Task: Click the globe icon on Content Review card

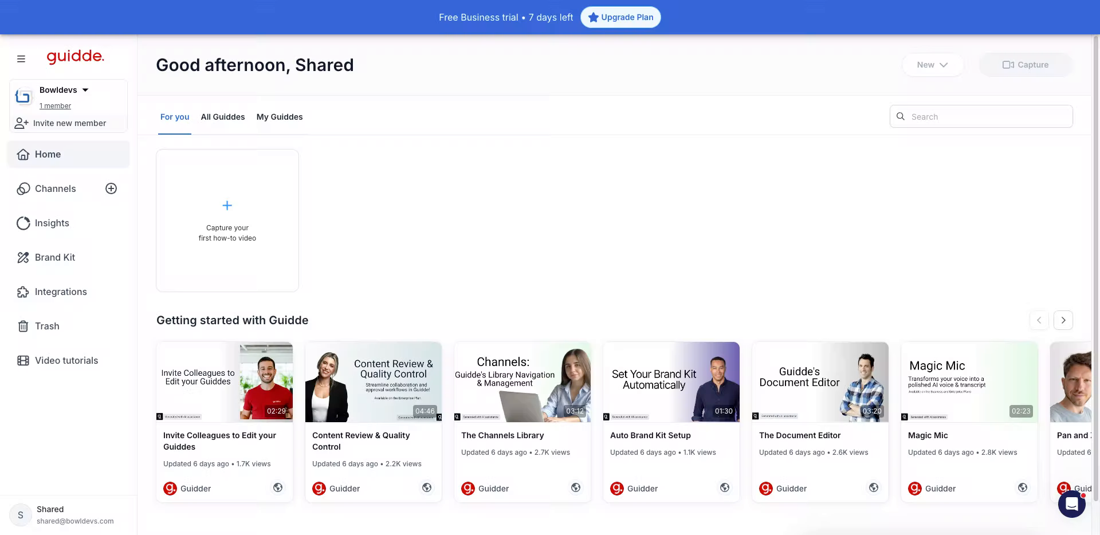Action: [x=427, y=487]
